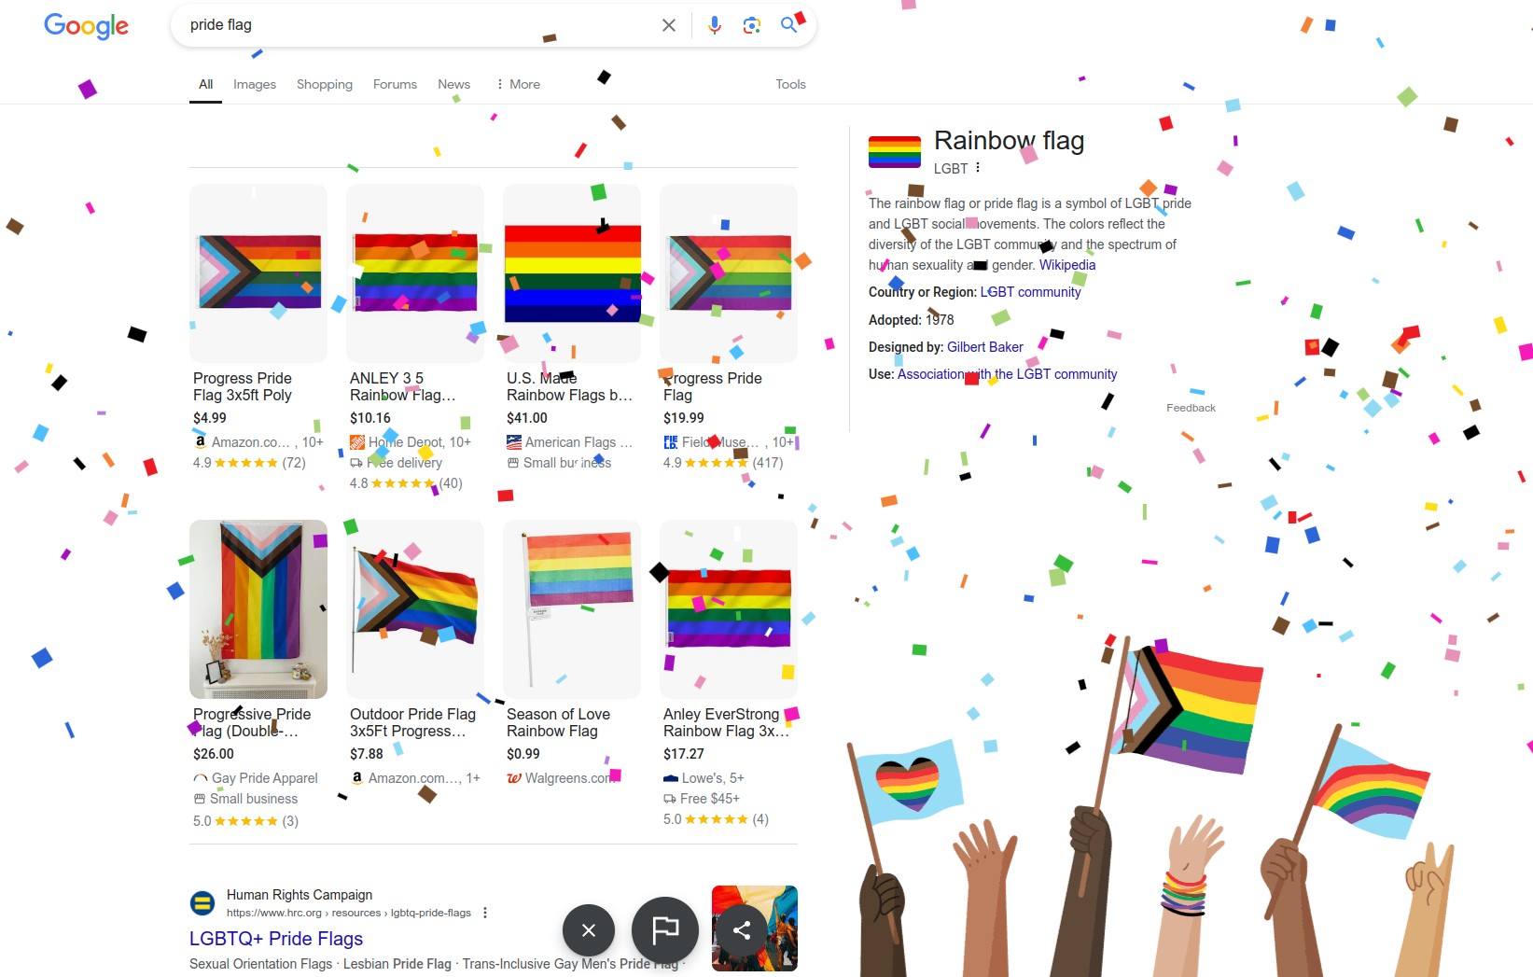Start voice search with microphone icon
Screen dimensions: 1533x977
tap(715, 25)
